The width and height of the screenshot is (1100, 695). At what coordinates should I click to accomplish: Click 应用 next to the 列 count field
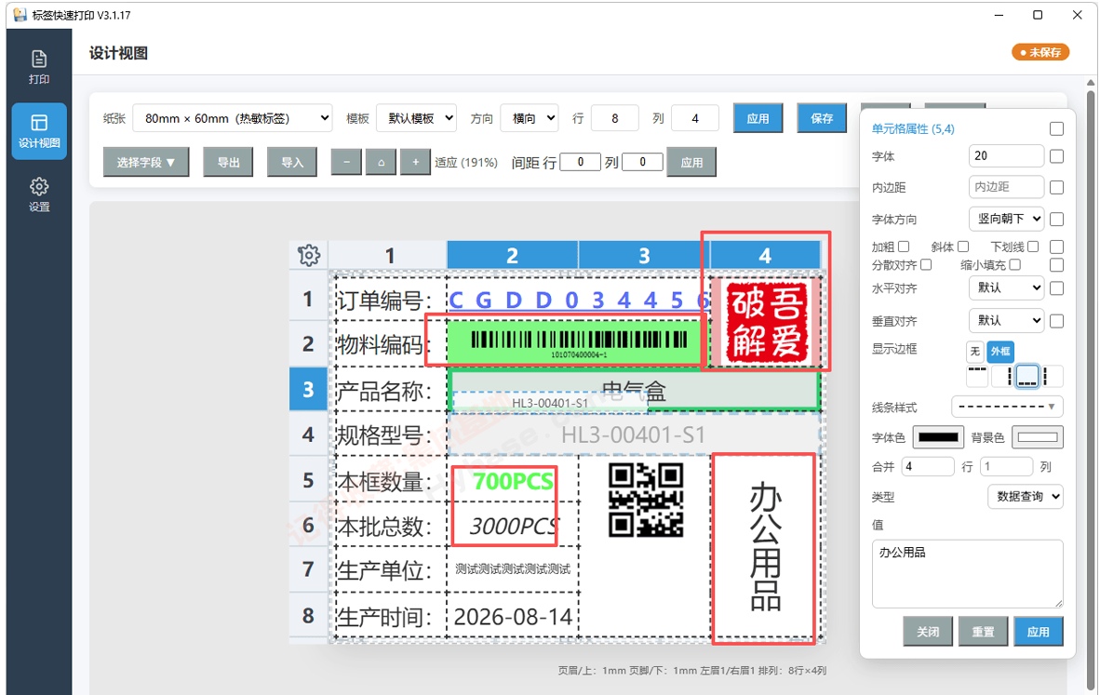coord(758,118)
